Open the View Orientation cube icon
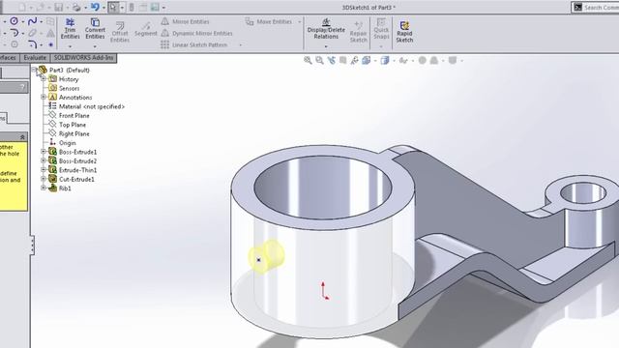The height and width of the screenshot is (348, 619). [366, 60]
